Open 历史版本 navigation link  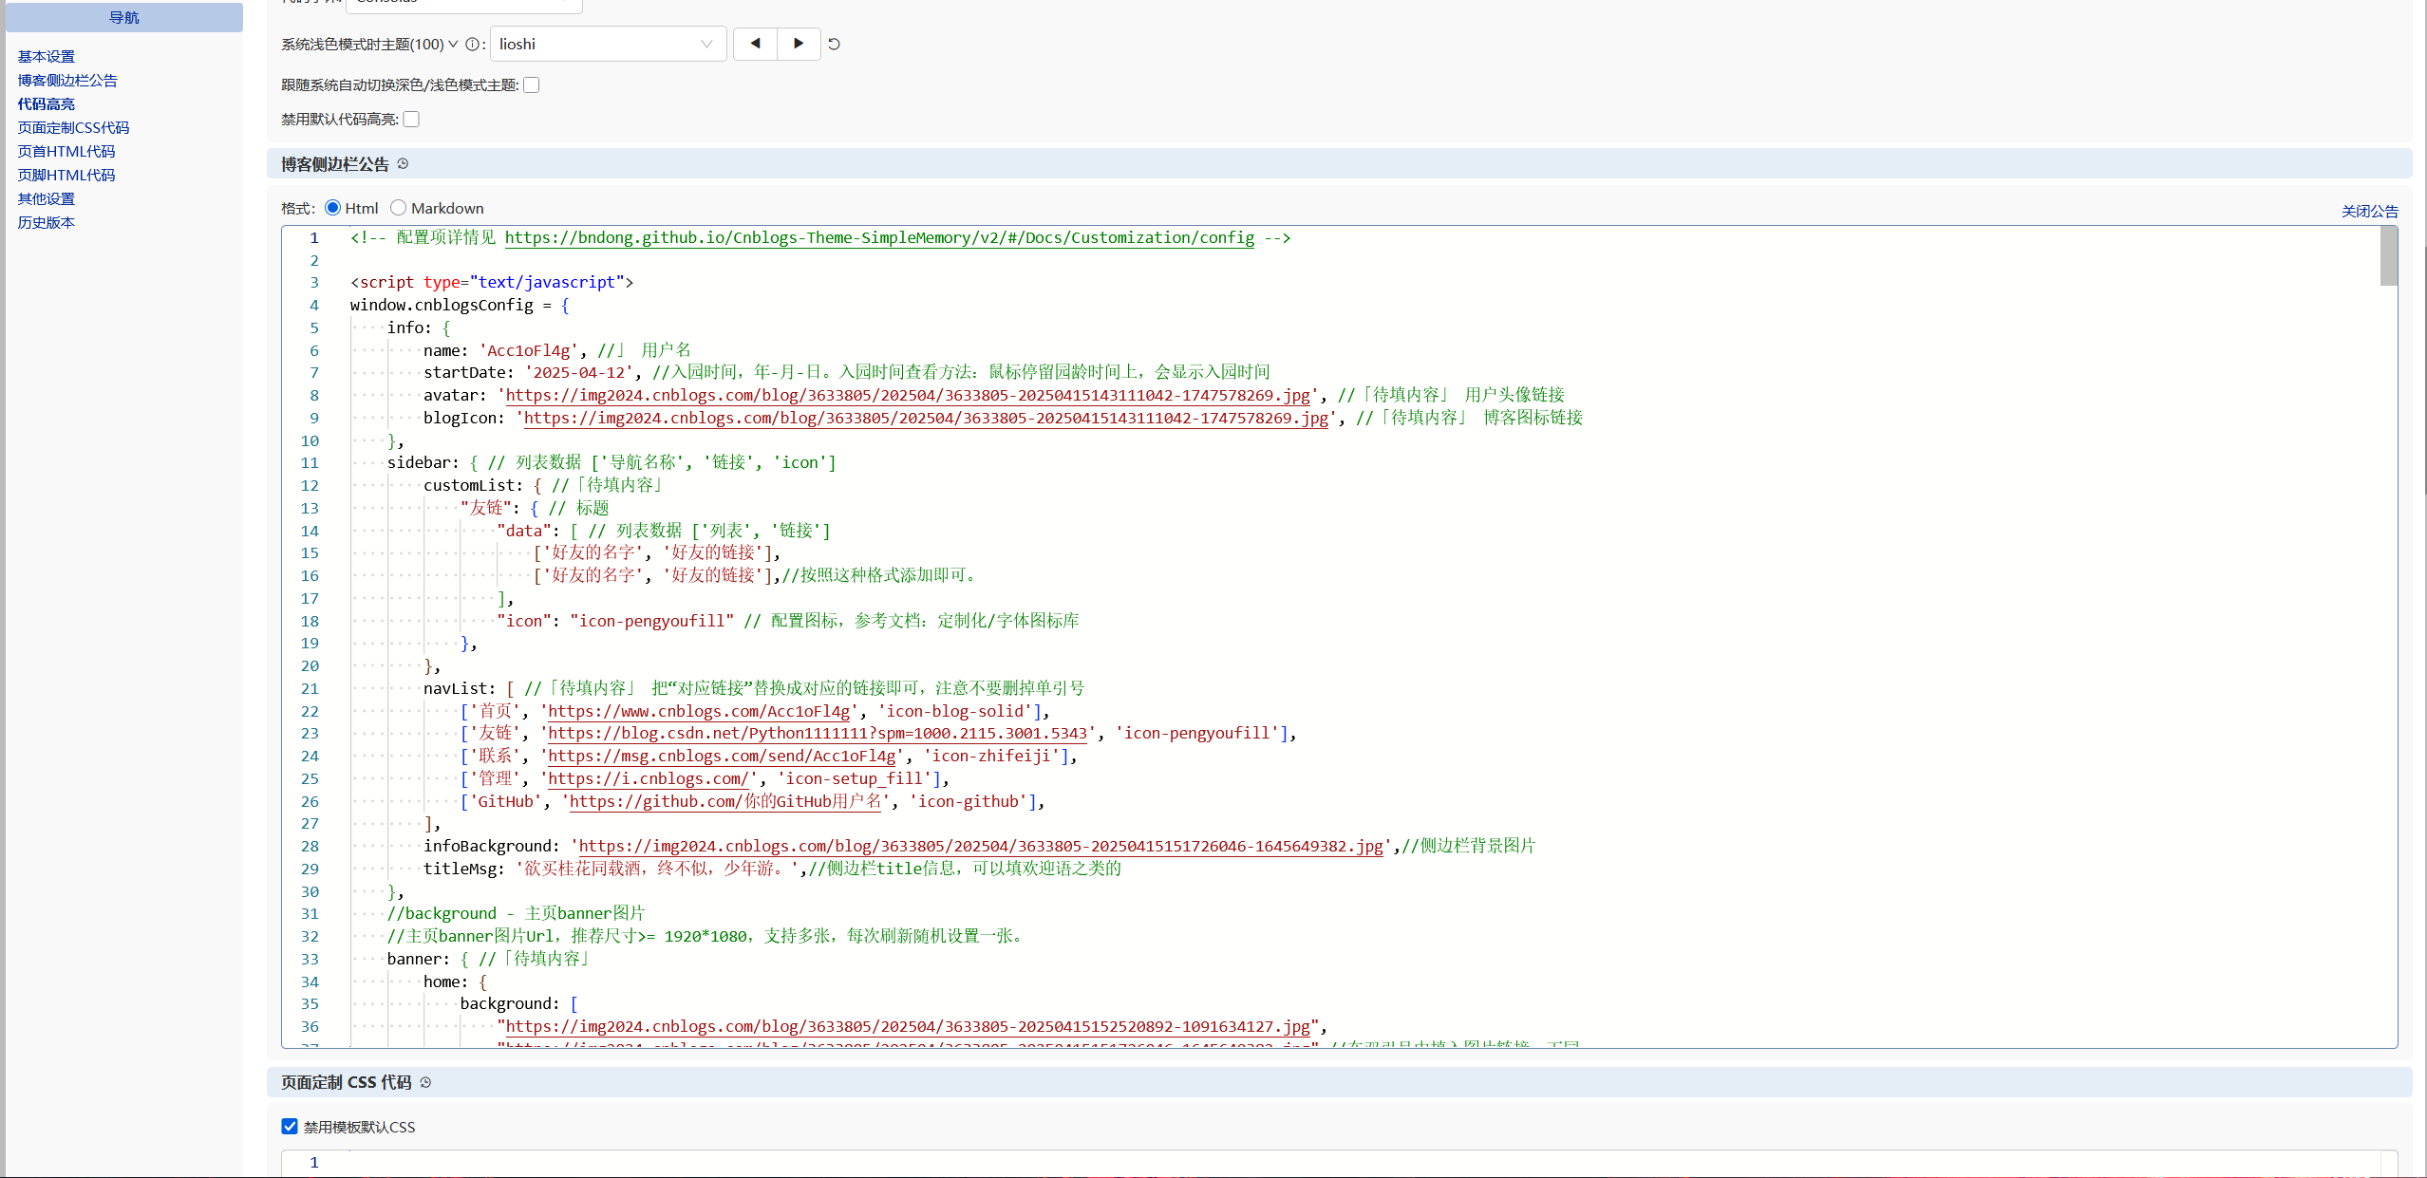point(46,223)
